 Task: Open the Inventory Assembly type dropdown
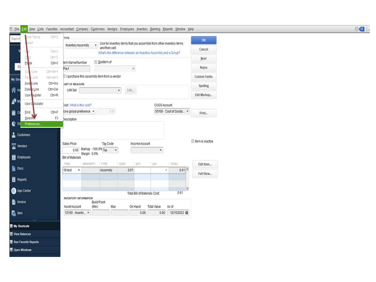(x=96, y=45)
